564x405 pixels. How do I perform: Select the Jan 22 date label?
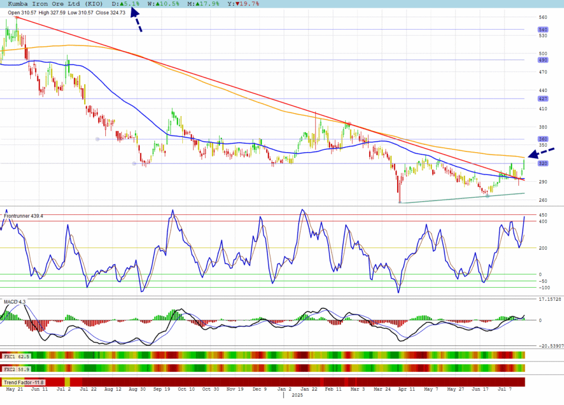point(309,389)
